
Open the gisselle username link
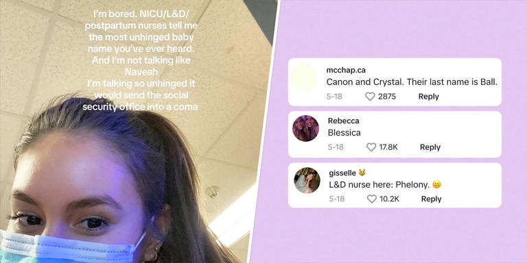point(342,173)
